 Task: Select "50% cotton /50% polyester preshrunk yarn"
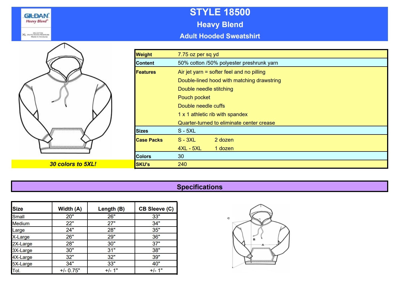(228, 63)
